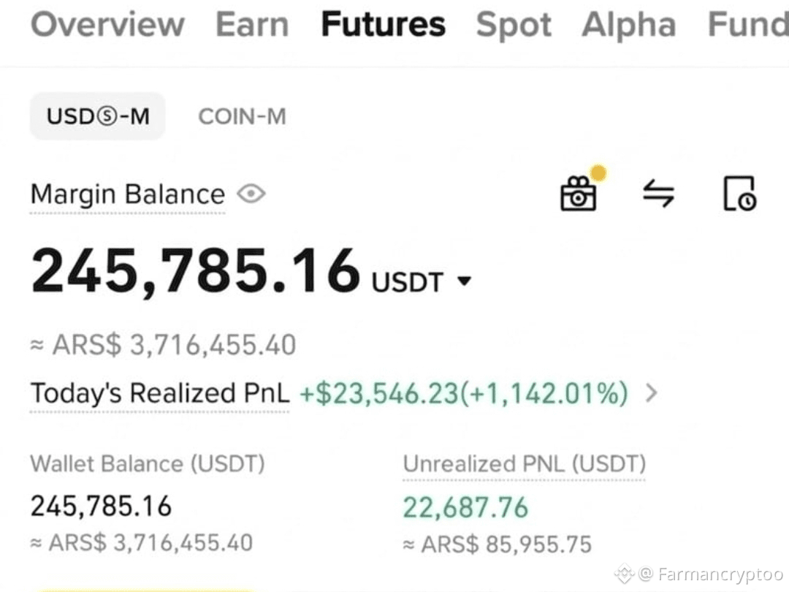Go to the Spot tab

click(514, 25)
